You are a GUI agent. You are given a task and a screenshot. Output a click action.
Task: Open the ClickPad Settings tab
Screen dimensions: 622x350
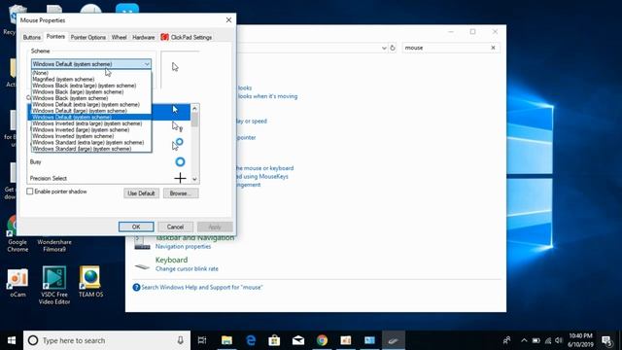(187, 37)
